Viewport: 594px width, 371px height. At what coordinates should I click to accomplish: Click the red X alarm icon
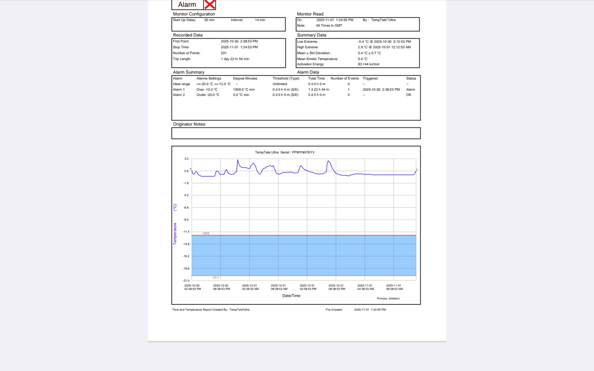coord(209,5)
